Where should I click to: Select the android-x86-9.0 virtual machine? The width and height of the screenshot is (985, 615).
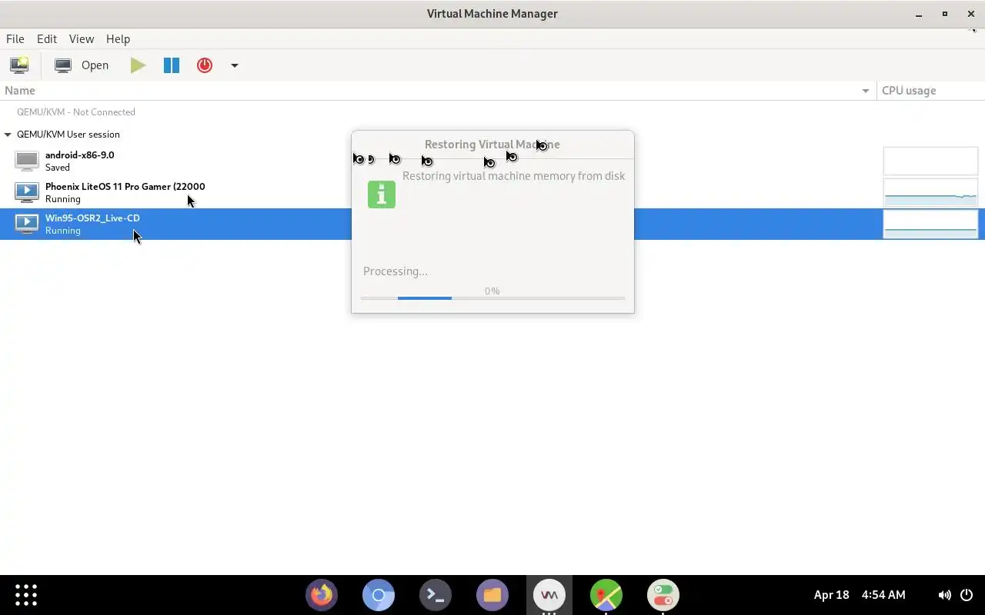pos(492,161)
